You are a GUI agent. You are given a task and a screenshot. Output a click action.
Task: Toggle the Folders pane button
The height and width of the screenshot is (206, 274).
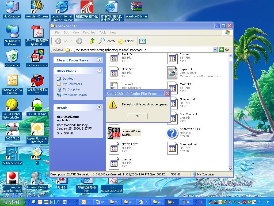pos(126,41)
